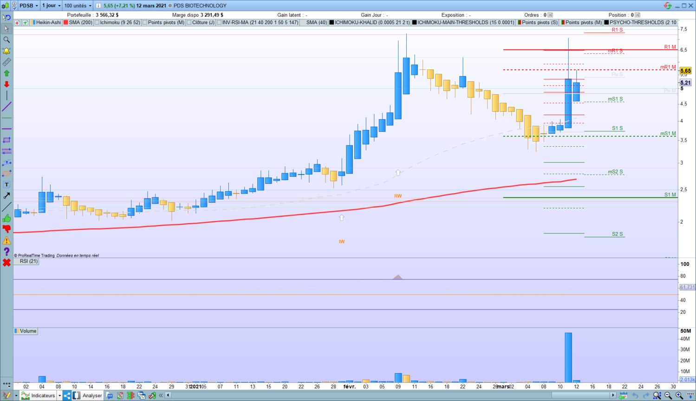This screenshot has width=696, height=401.
Task: Click the candlestick chart icon in title bar
Action: 6,6
